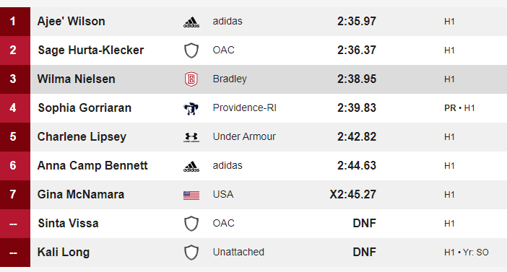Click the Providence-RI team link

(244, 108)
